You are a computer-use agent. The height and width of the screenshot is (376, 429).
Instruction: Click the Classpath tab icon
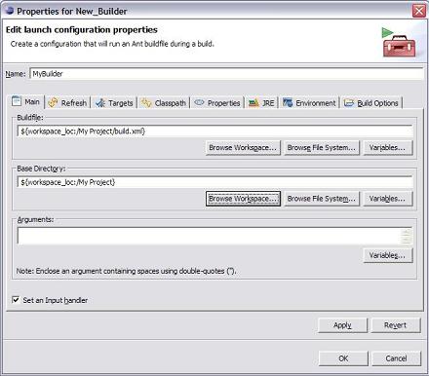[x=146, y=103]
